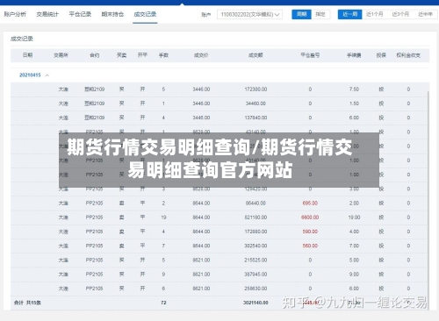Screen dimensions: 439x321
Task: Click the 成交额 cell 258630.00
Action: [255, 289]
